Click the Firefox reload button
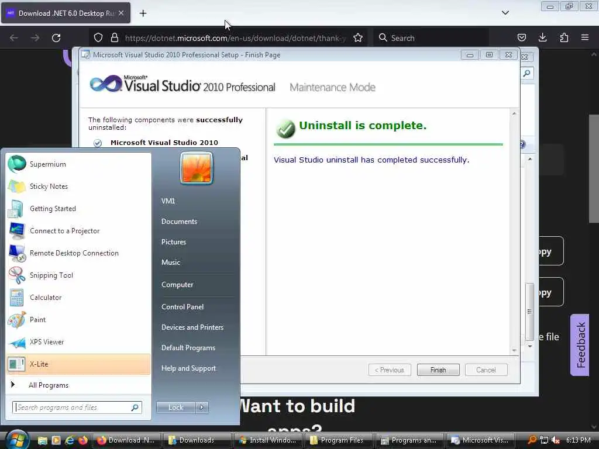 click(56, 38)
